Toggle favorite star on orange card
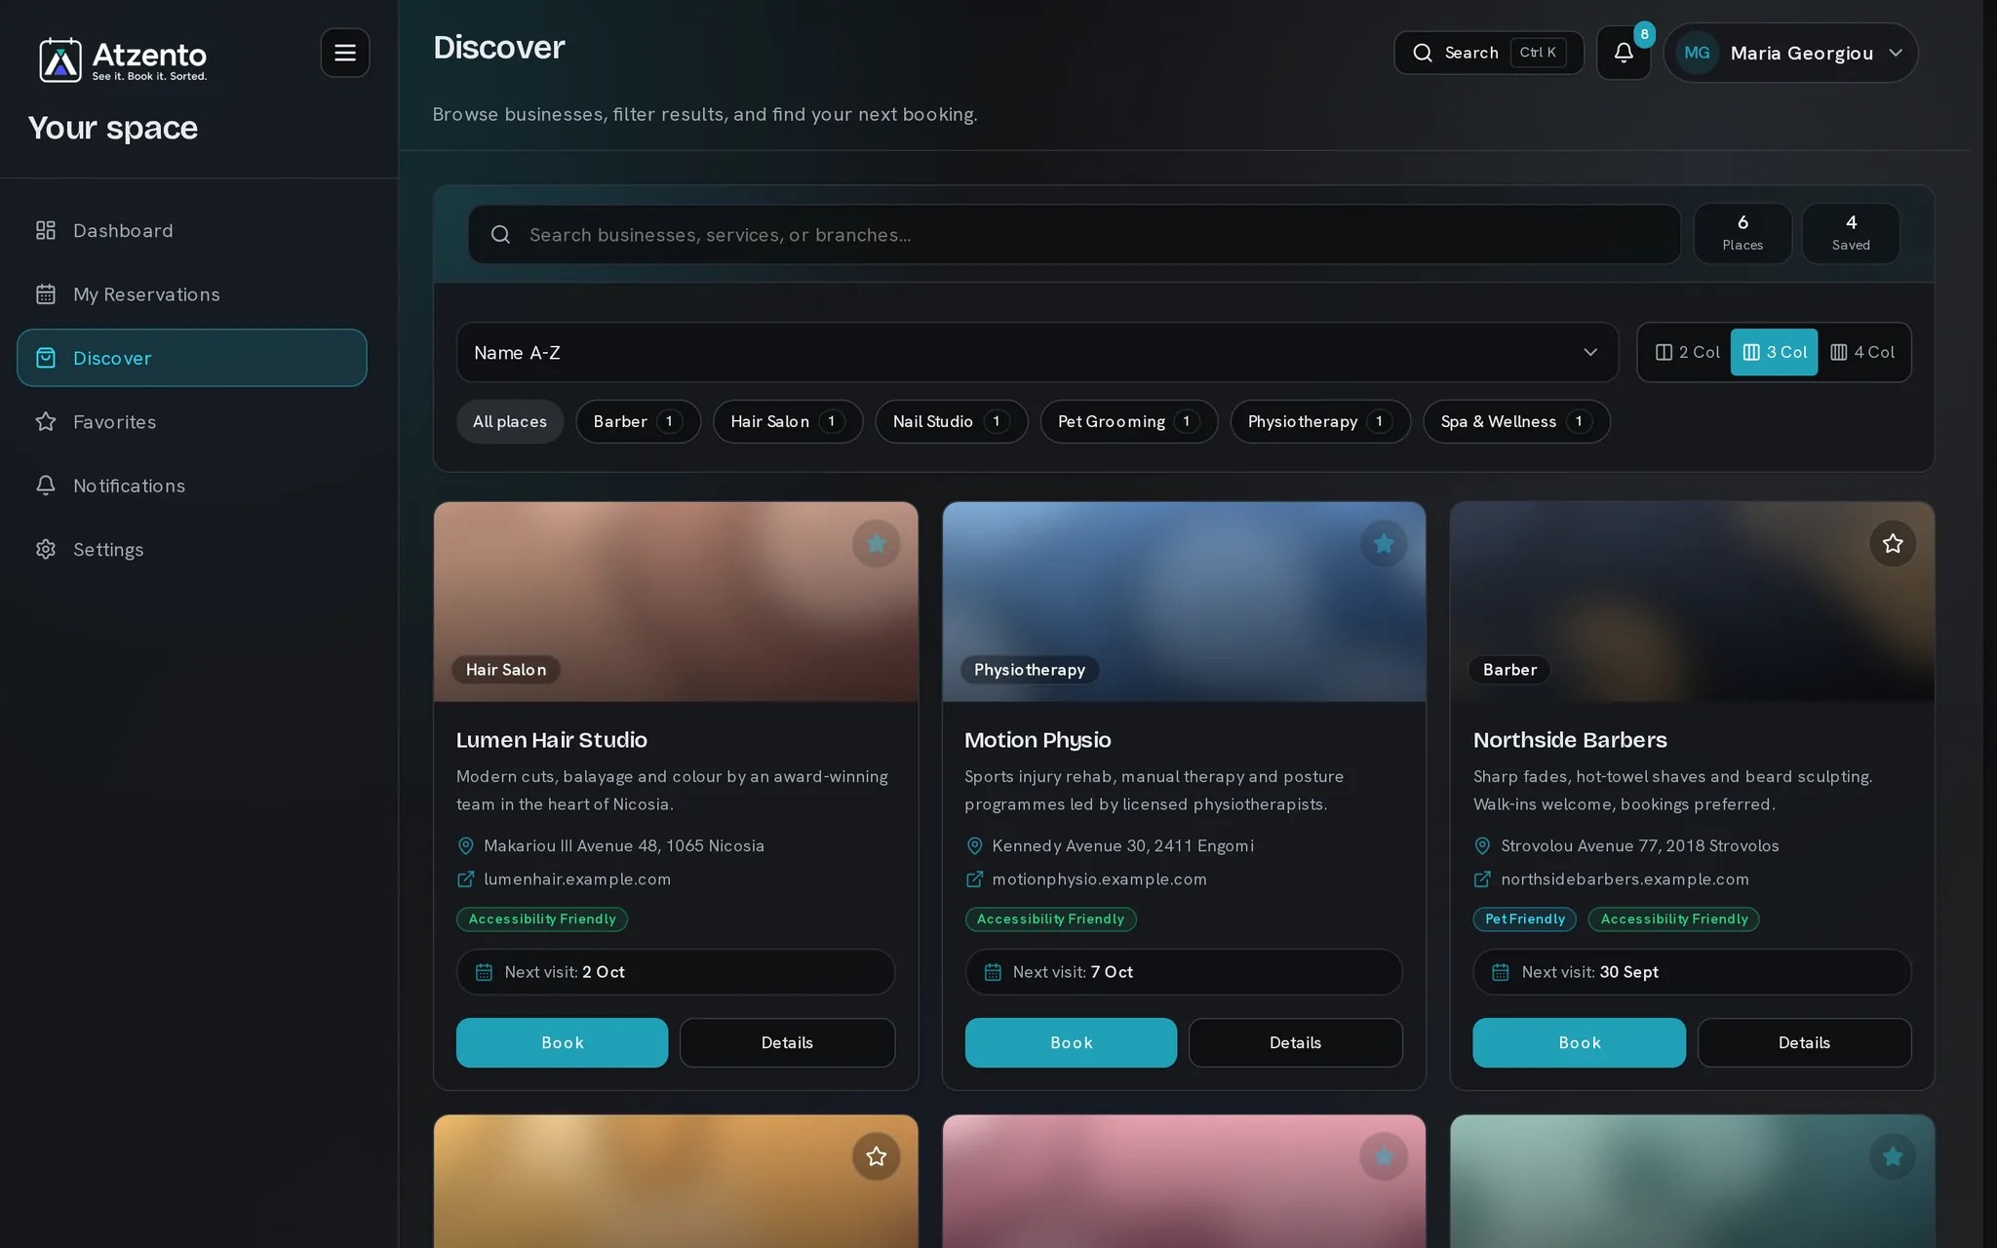This screenshot has height=1248, width=1997. tap(876, 1156)
